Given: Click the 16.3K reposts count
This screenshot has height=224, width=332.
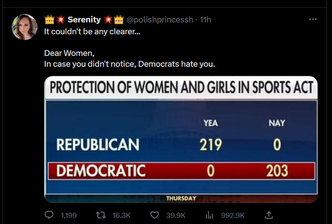Looking at the screenshot, I should 121,215.
